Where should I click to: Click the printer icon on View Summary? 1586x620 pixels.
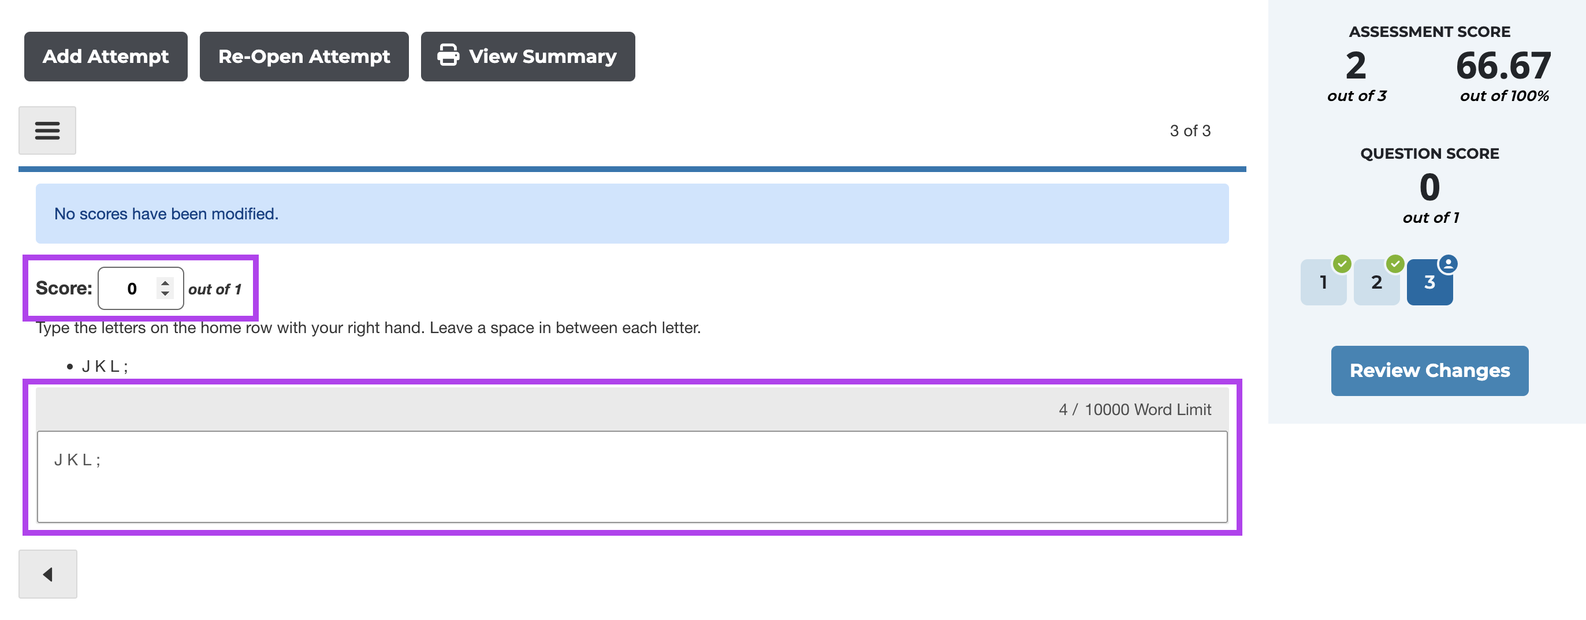point(448,55)
